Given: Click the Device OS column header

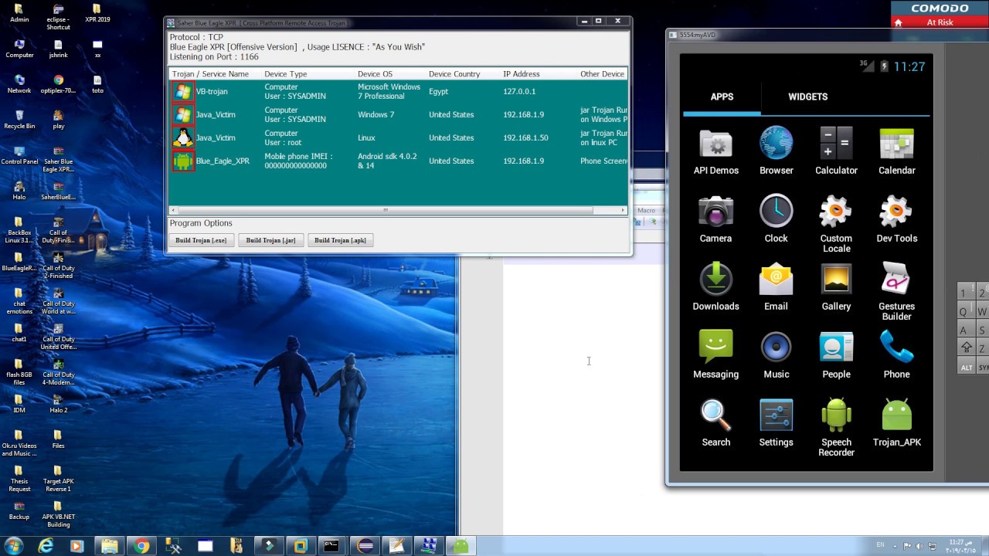Looking at the screenshot, I should click(375, 74).
